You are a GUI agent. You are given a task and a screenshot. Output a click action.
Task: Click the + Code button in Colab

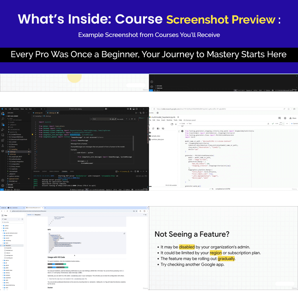pos(182,123)
